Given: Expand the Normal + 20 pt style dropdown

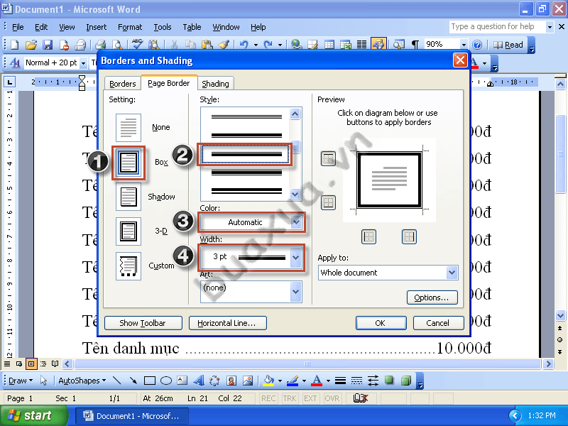Looking at the screenshot, I should [x=83, y=63].
